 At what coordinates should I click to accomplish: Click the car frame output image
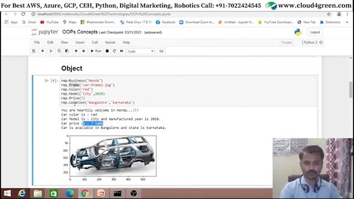[x=113, y=156]
